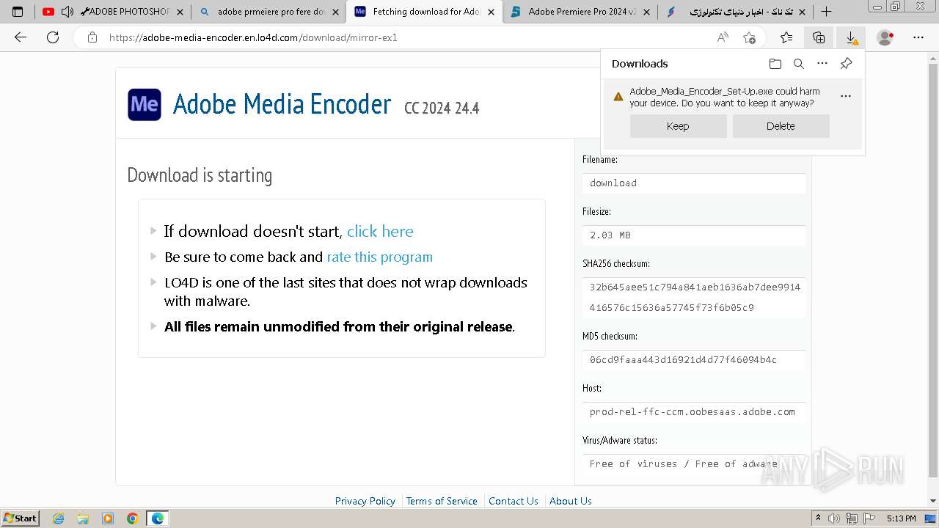Viewport: 939px width, 528px height.
Task: Click the download warning message text
Action: [725, 97]
